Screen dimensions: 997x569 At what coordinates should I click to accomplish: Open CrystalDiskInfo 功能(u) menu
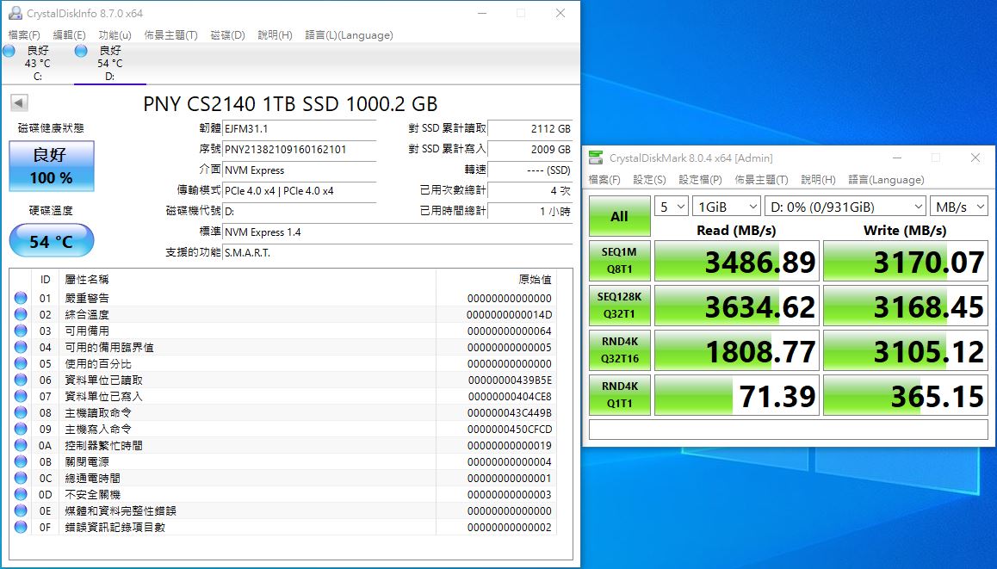[115, 35]
